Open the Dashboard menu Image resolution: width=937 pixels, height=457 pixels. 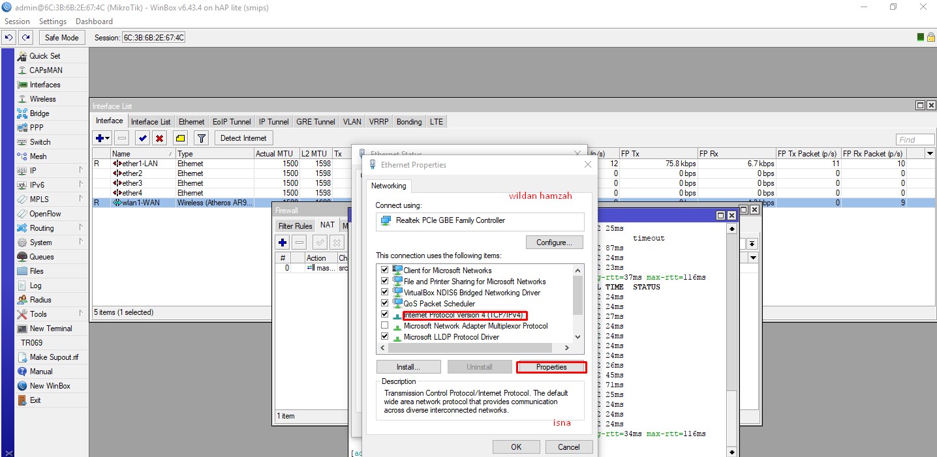click(x=94, y=22)
